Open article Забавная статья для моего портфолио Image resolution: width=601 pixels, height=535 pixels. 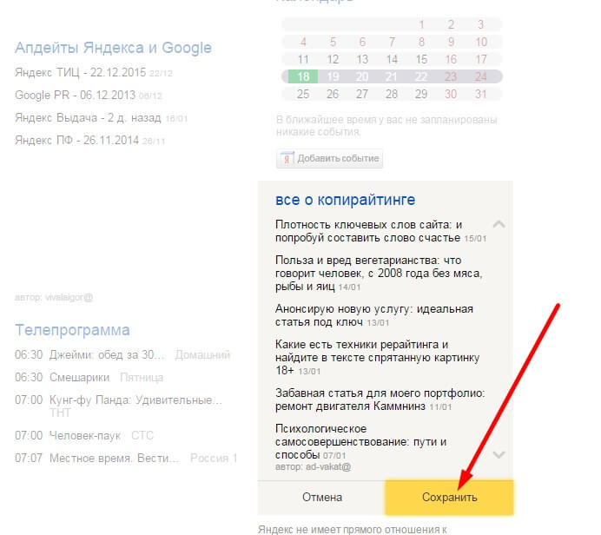(x=380, y=400)
